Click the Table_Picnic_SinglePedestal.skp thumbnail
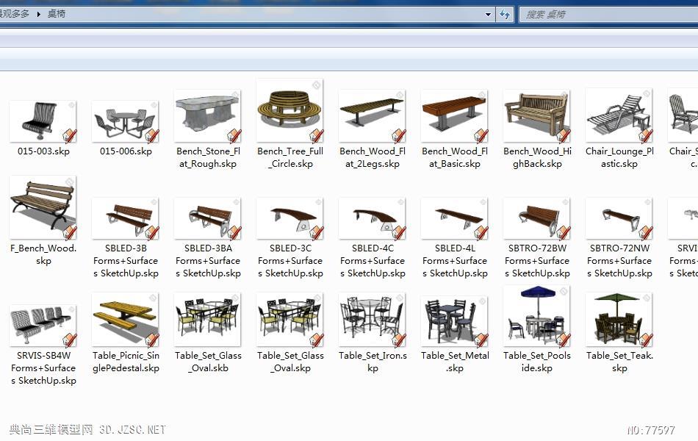Screen dimensions: 698x441 pyautogui.click(x=126, y=320)
